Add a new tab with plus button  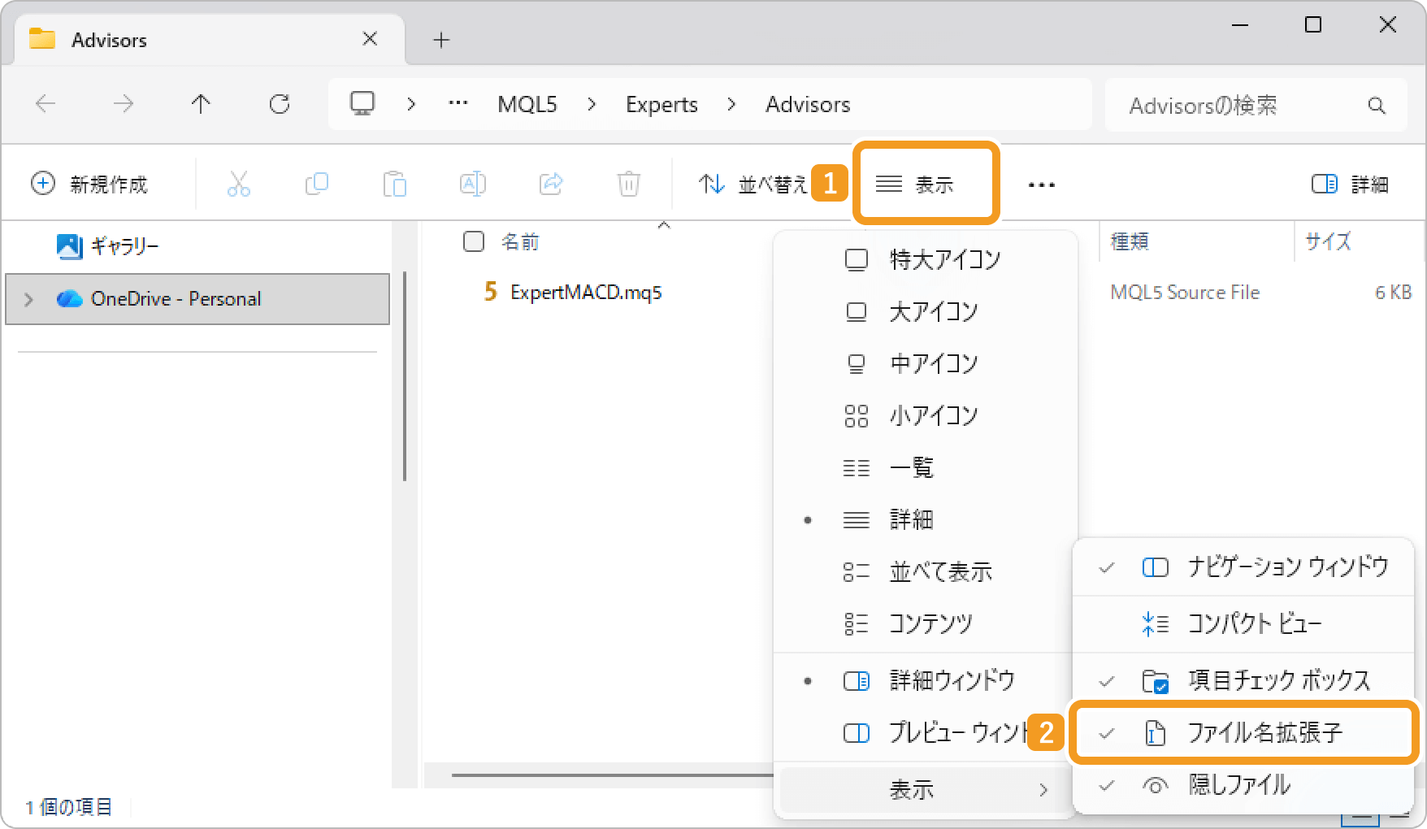click(441, 39)
